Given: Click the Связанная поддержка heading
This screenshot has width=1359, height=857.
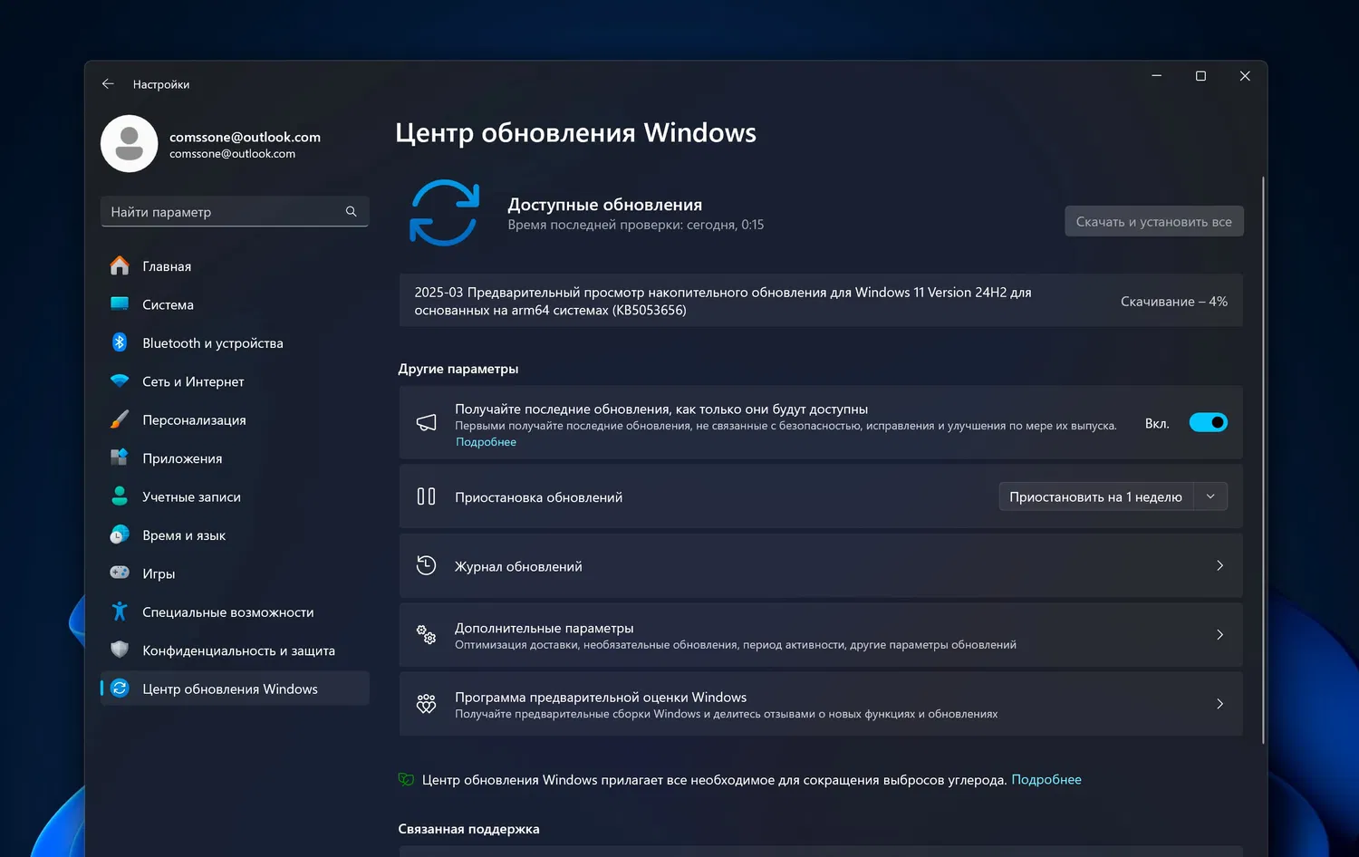Looking at the screenshot, I should (x=468, y=829).
